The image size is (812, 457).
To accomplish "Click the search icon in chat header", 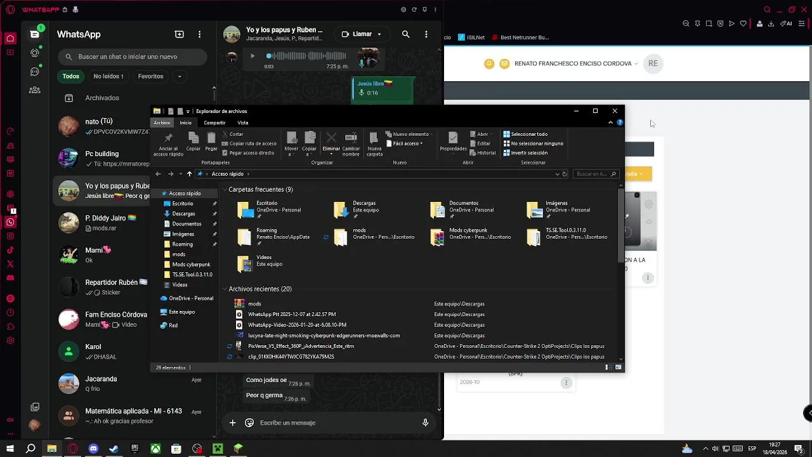I will [x=406, y=34].
